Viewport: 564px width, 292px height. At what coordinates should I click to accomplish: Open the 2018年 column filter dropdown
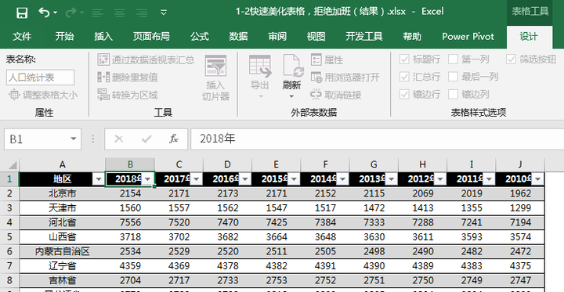(x=147, y=179)
